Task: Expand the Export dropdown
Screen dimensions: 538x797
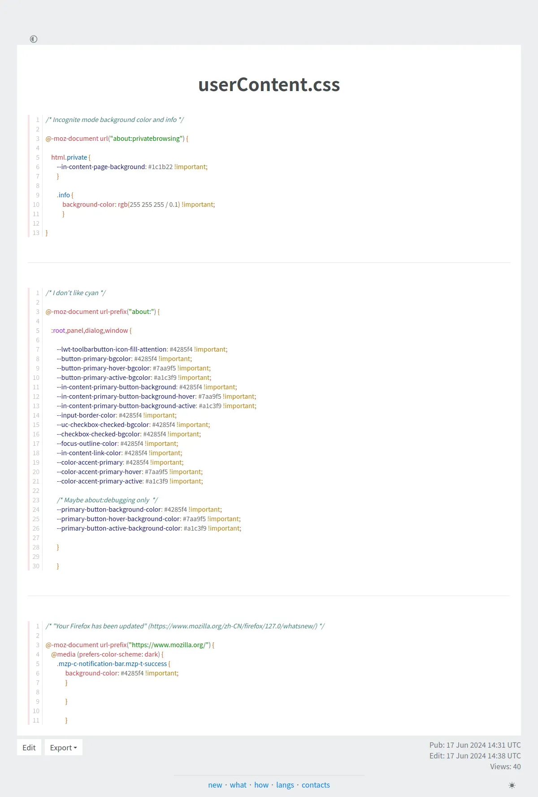Action: (63, 748)
